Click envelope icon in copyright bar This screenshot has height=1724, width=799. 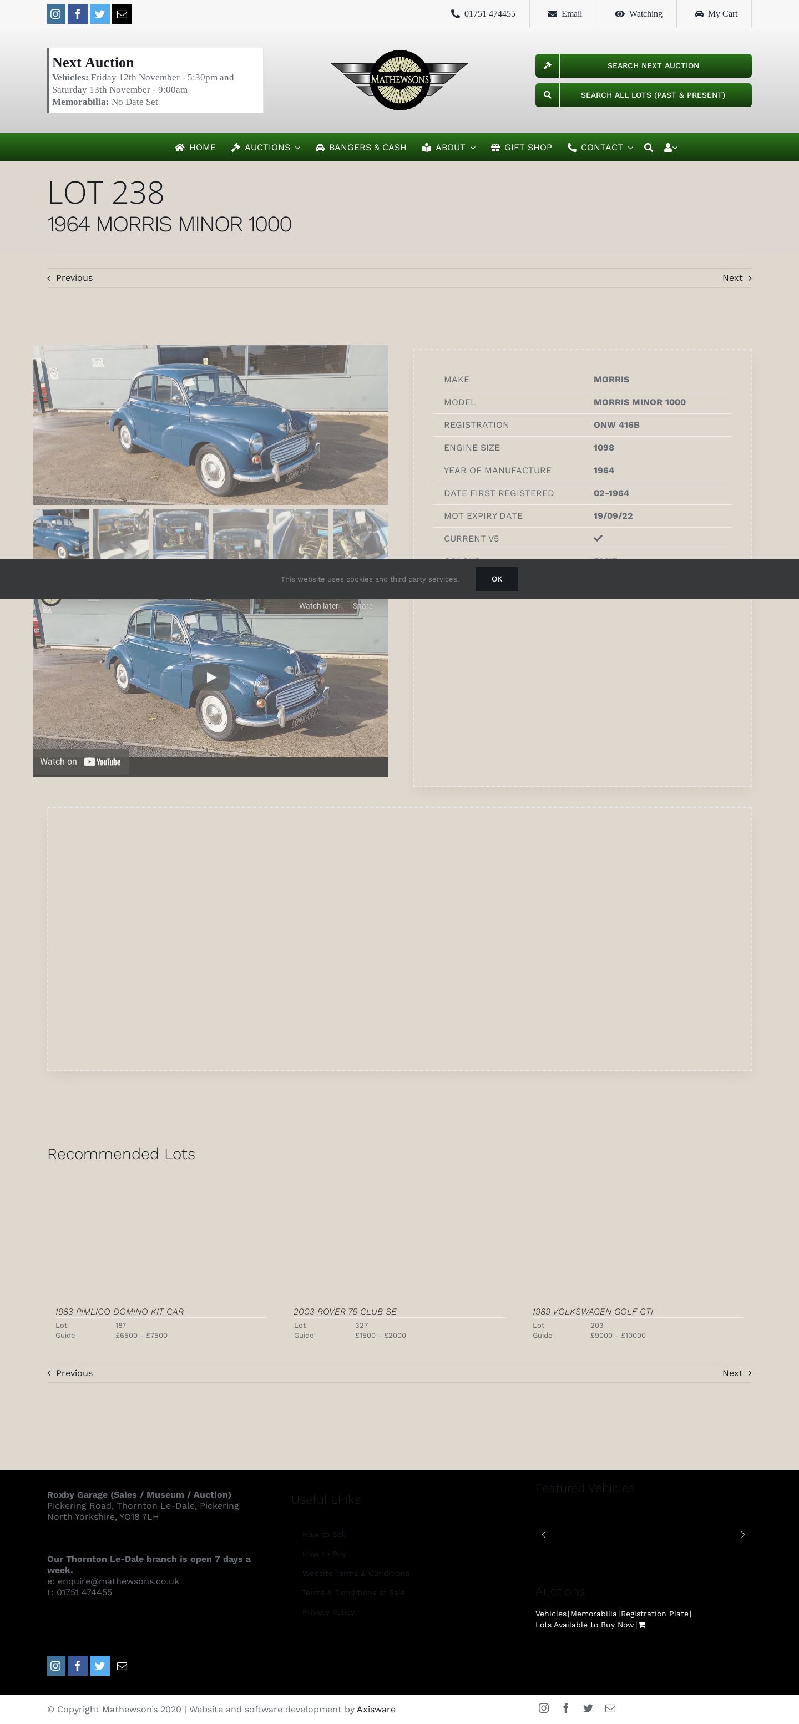610,1708
